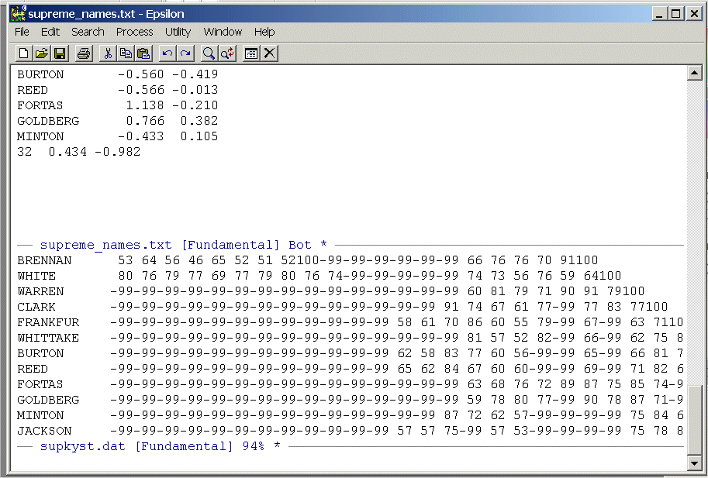Save the file using the floppy disk icon
The width and height of the screenshot is (708, 478).
click(60, 53)
